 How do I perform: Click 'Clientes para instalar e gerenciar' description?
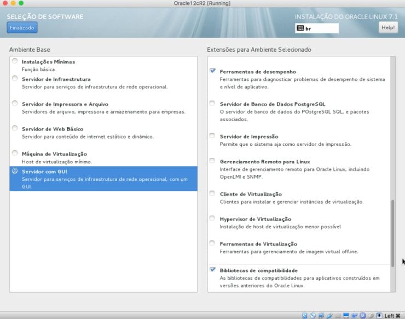[292, 202]
